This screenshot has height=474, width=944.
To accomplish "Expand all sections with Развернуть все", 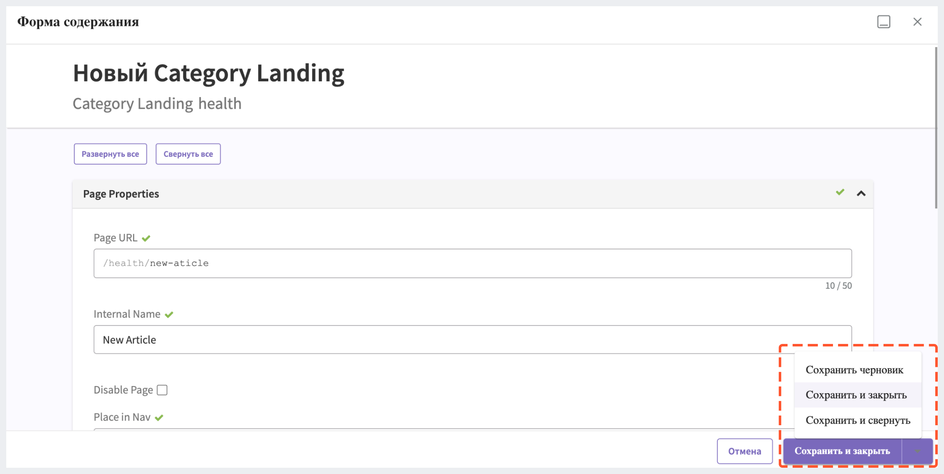I will [110, 153].
